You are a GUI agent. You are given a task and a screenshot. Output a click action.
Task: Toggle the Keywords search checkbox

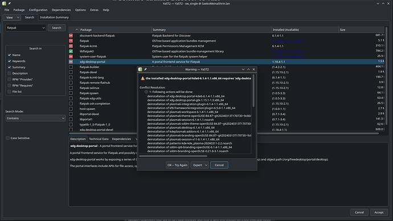[x=9, y=61]
